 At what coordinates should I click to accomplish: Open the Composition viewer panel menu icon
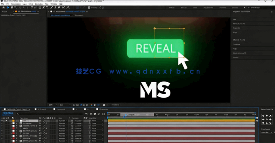point(87,12)
